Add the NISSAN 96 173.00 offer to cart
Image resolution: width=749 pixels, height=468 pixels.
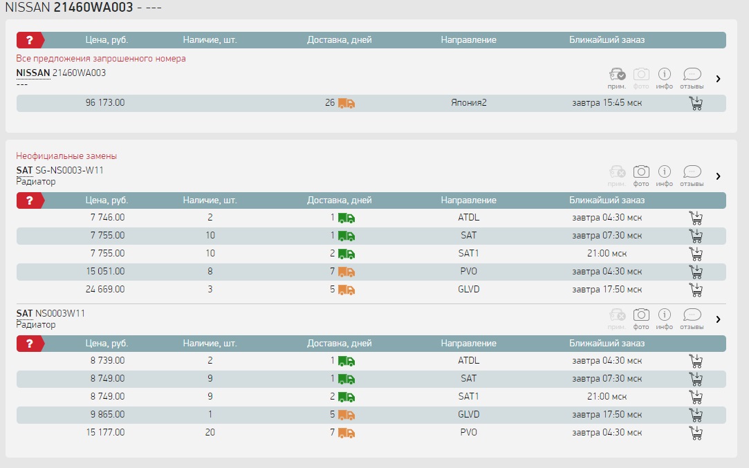click(x=696, y=103)
